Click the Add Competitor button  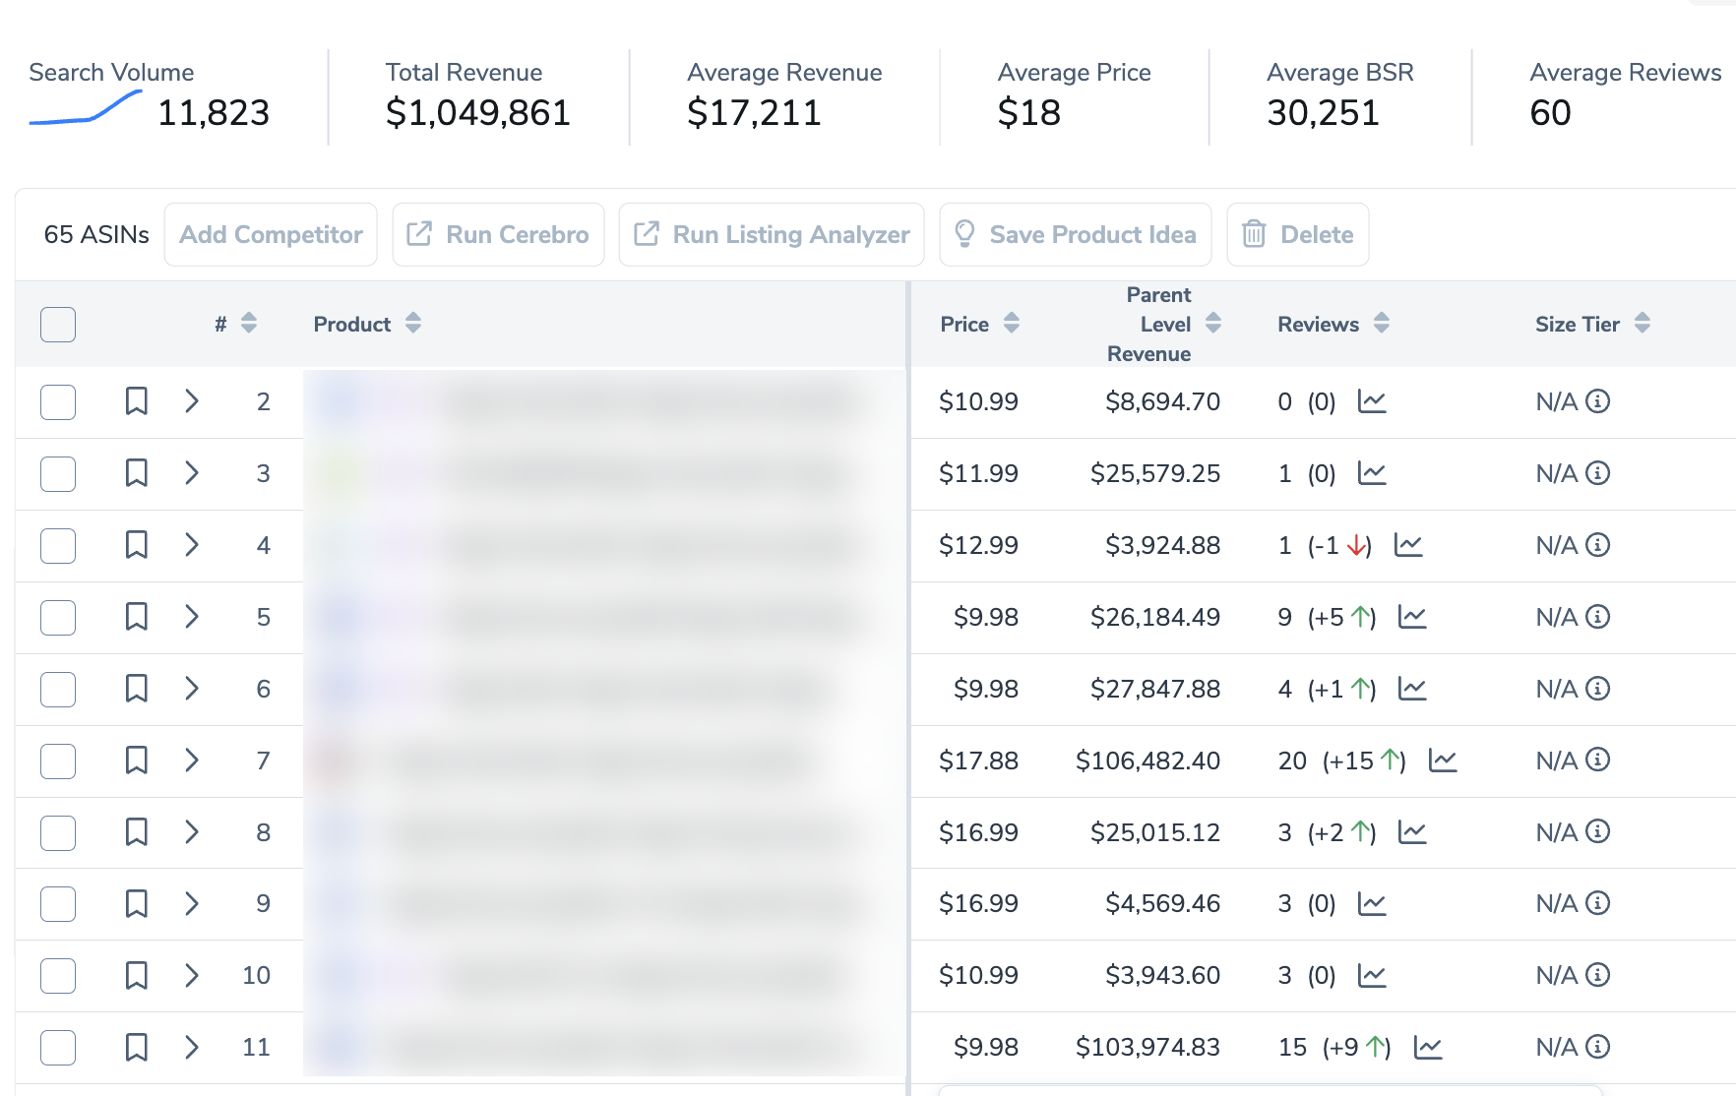point(271,234)
